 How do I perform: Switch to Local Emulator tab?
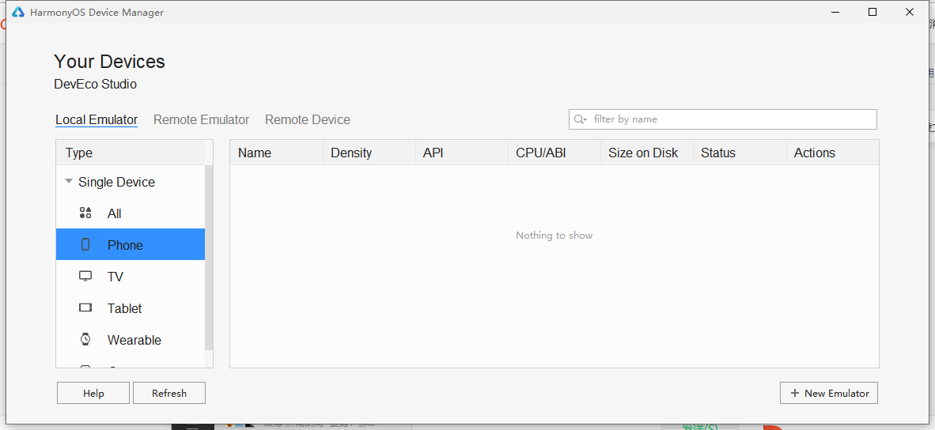click(97, 119)
